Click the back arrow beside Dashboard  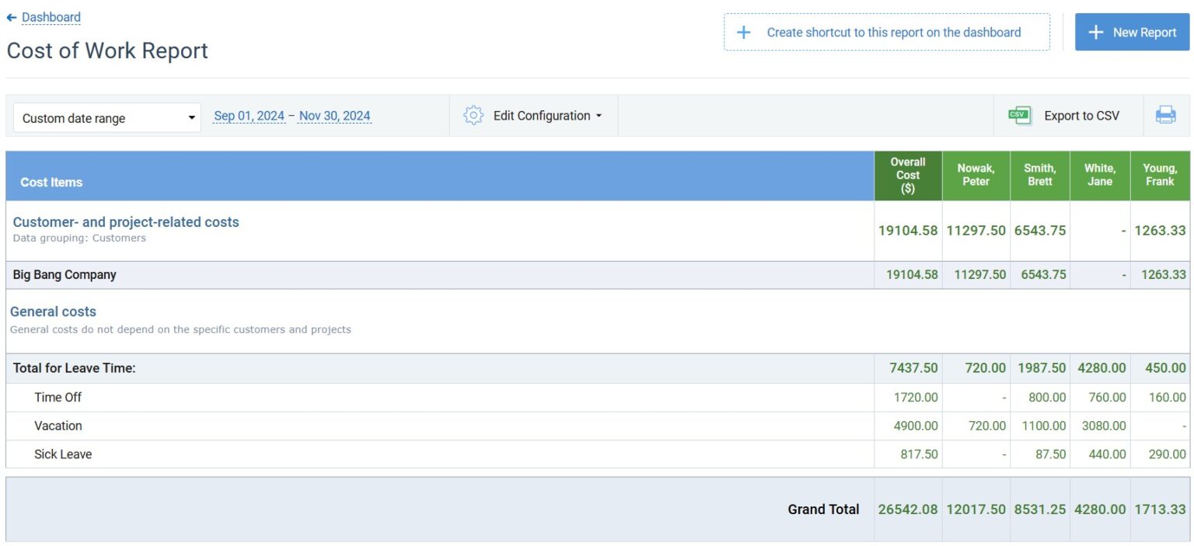pos(11,16)
